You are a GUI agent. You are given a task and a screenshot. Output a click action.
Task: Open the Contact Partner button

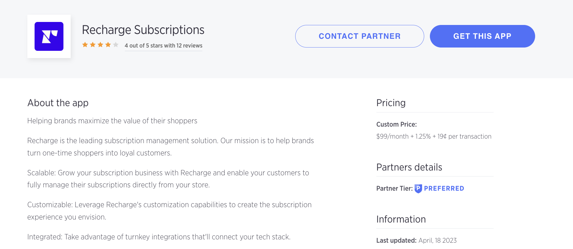(x=360, y=36)
